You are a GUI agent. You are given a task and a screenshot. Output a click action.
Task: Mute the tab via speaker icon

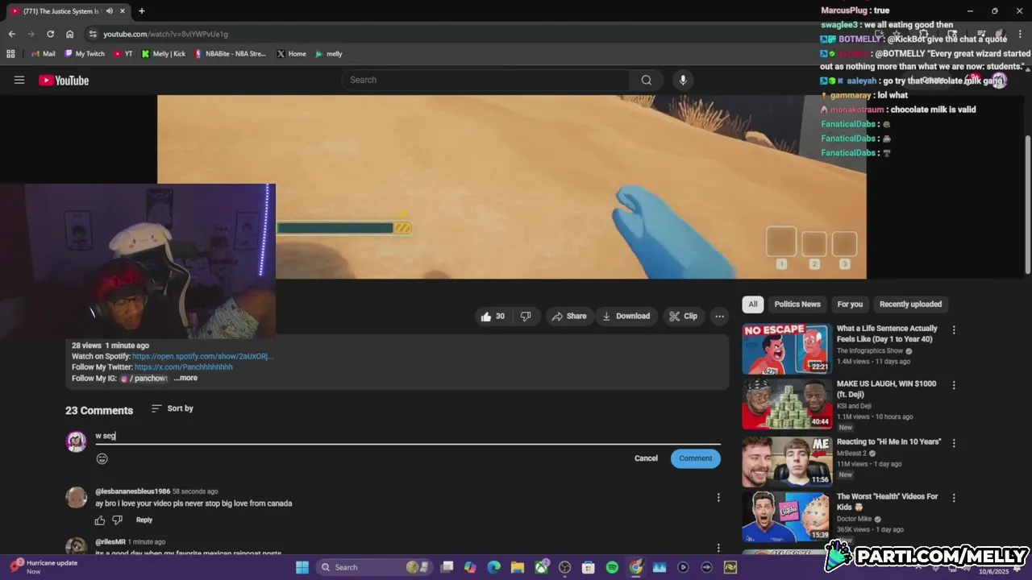pyautogui.click(x=109, y=11)
